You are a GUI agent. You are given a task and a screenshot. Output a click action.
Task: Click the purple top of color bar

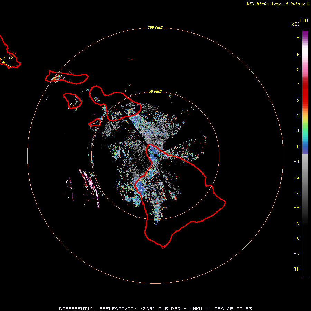point(305,34)
